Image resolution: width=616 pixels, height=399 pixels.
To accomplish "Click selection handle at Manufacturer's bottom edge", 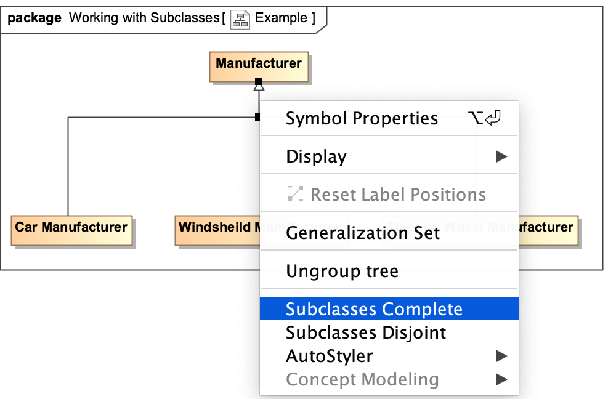I will 259,81.
